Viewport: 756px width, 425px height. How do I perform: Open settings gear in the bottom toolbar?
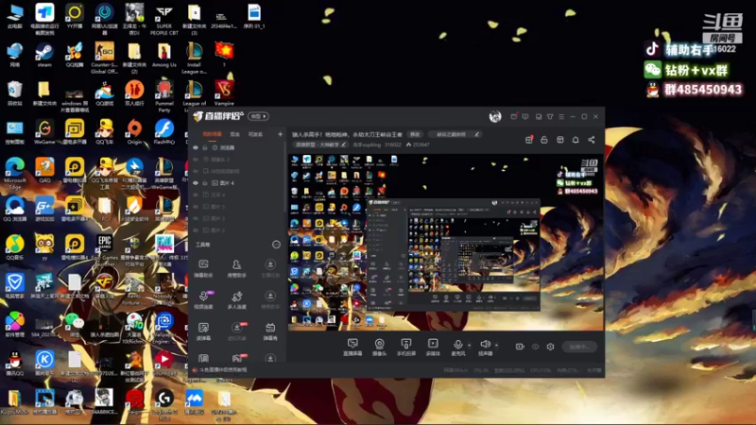[550, 347]
